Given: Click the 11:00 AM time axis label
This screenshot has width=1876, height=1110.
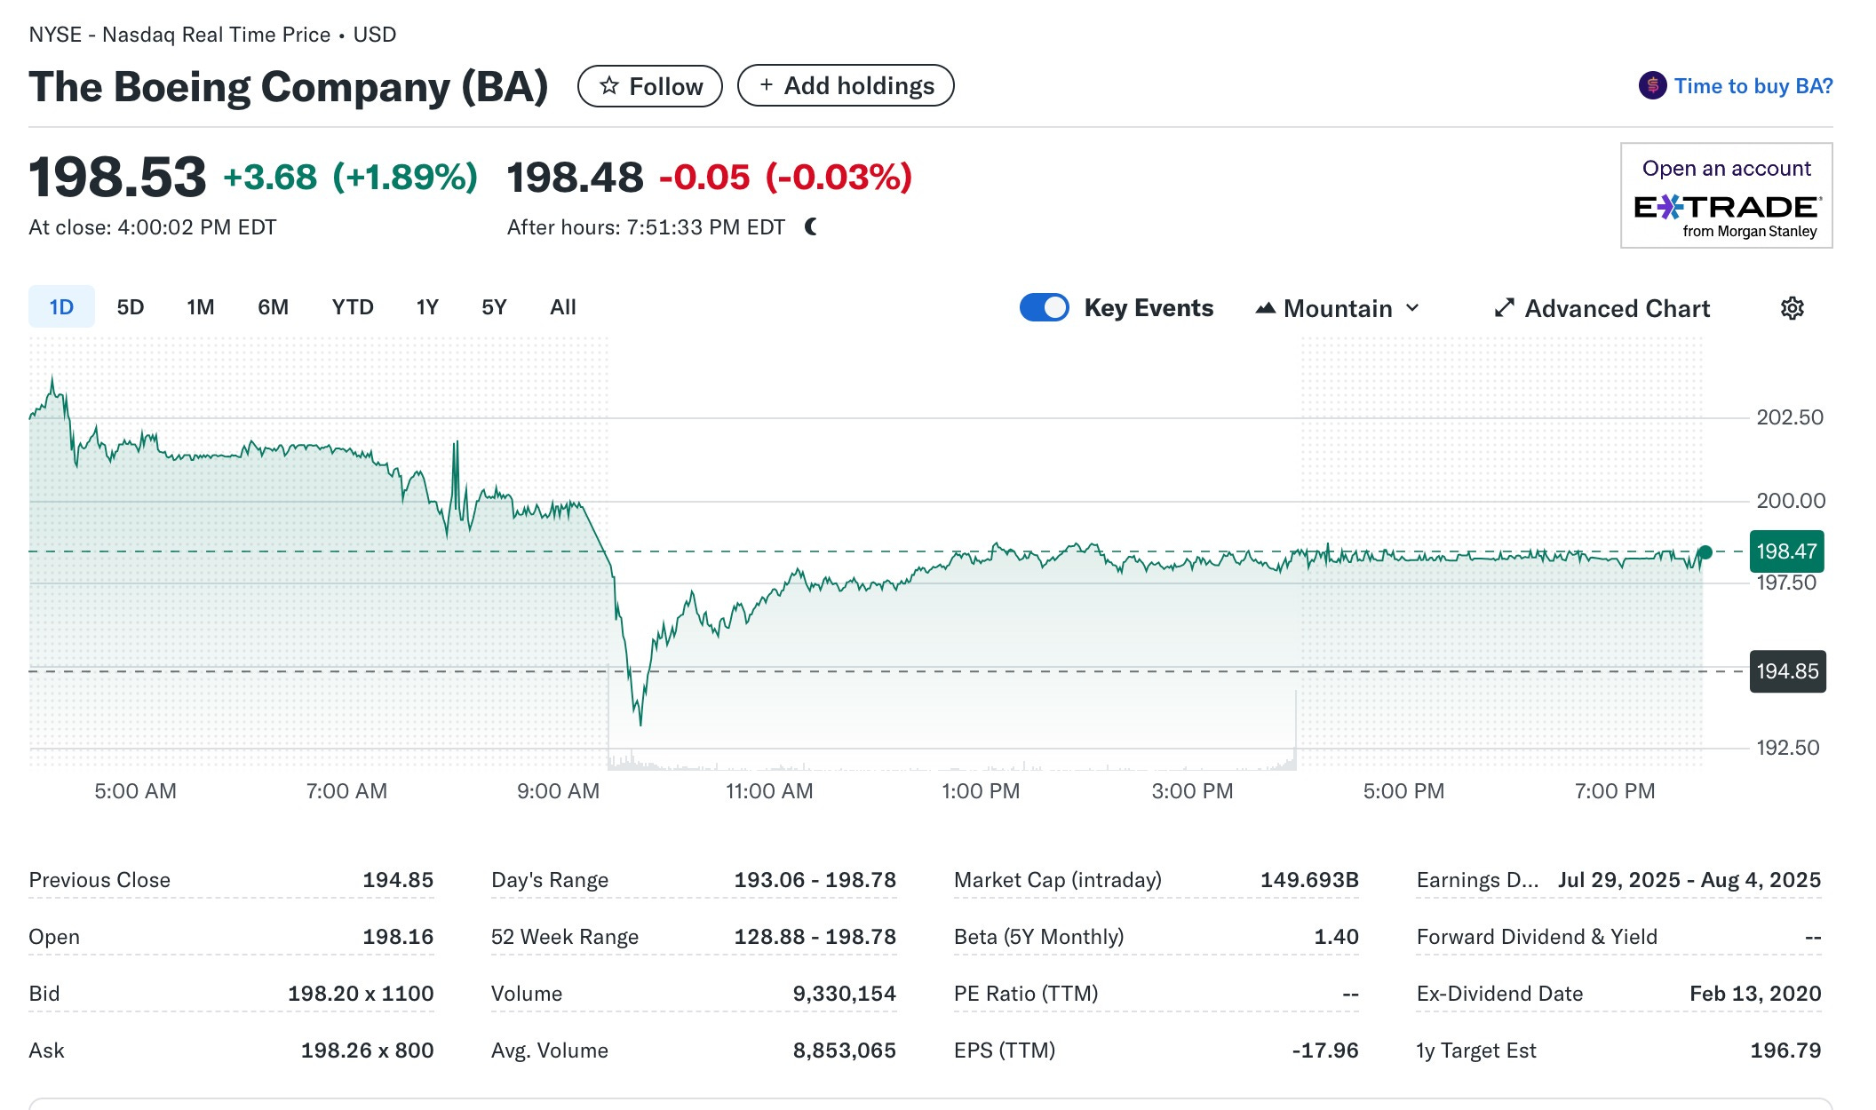Looking at the screenshot, I should 769,791.
